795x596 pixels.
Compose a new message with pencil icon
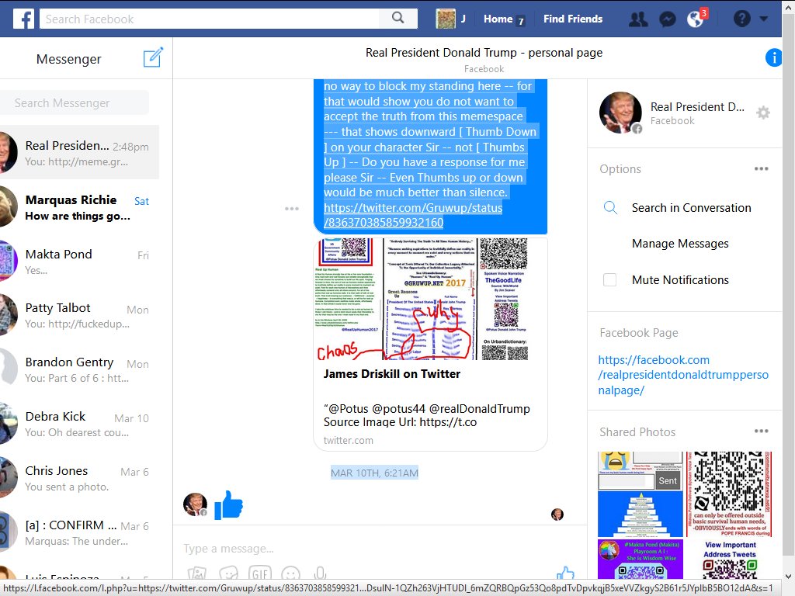coord(153,57)
